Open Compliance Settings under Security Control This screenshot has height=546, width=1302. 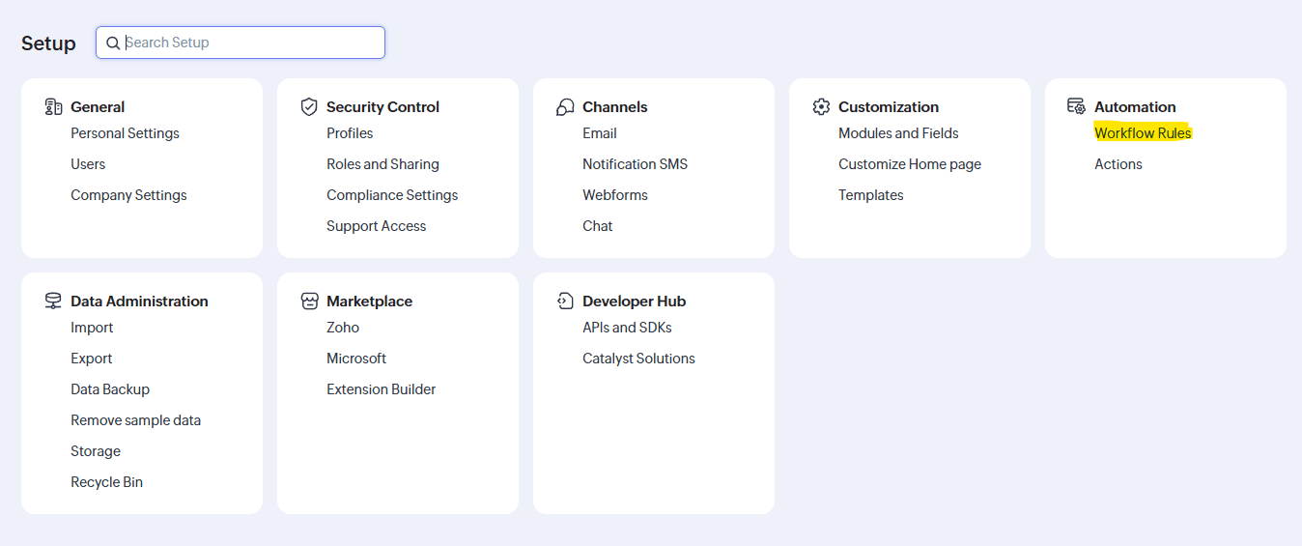coord(392,195)
